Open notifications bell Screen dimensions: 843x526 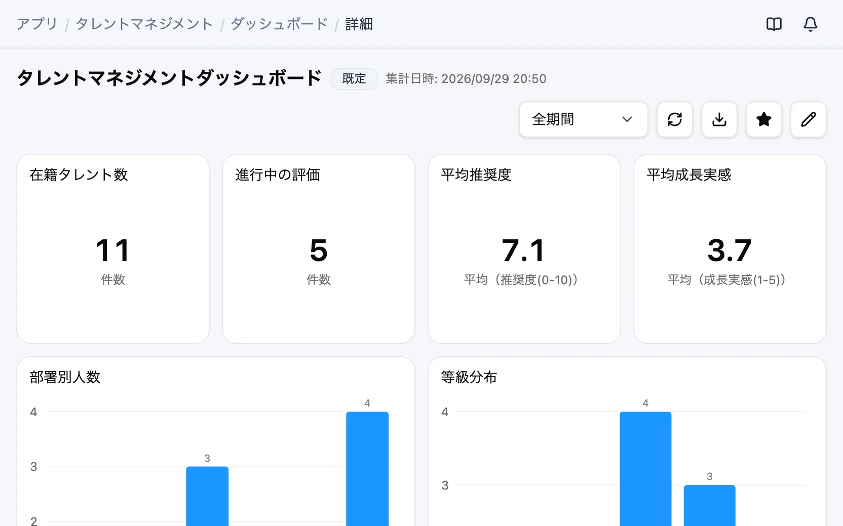pyautogui.click(x=811, y=24)
